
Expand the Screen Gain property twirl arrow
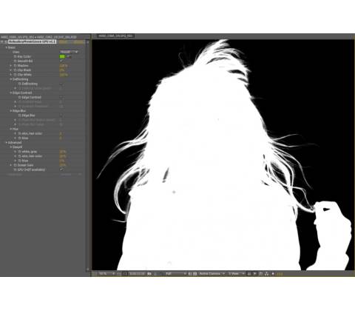click(x=11, y=165)
